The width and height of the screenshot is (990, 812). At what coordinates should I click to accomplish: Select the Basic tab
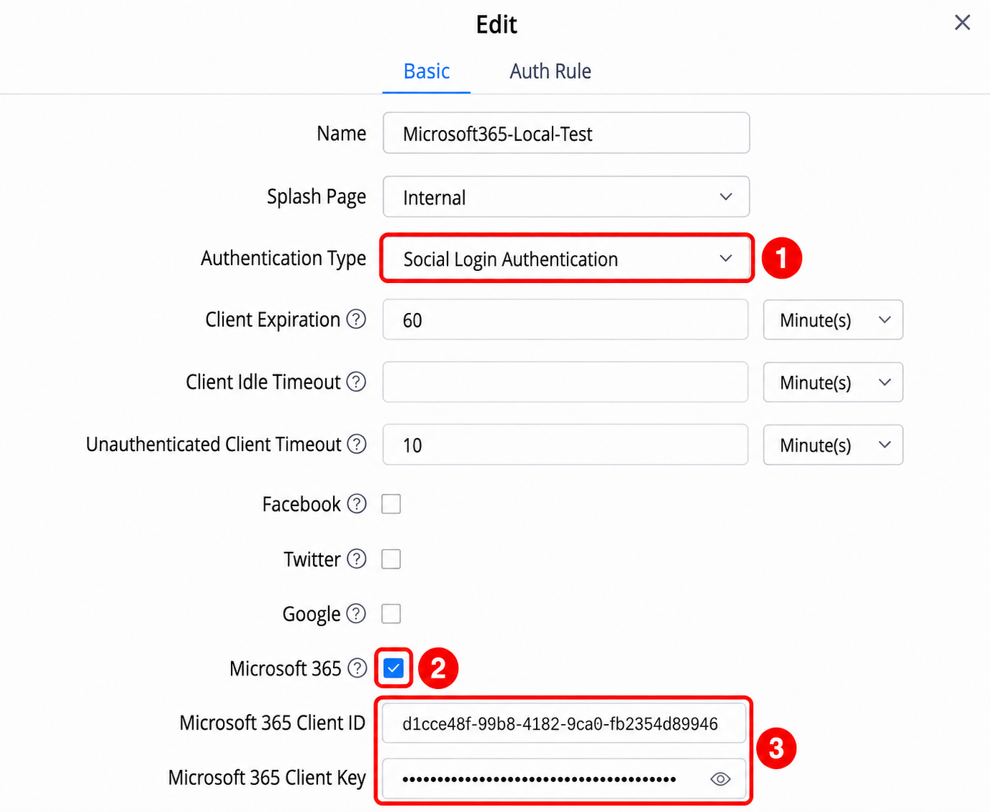click(x=427, y=71)
